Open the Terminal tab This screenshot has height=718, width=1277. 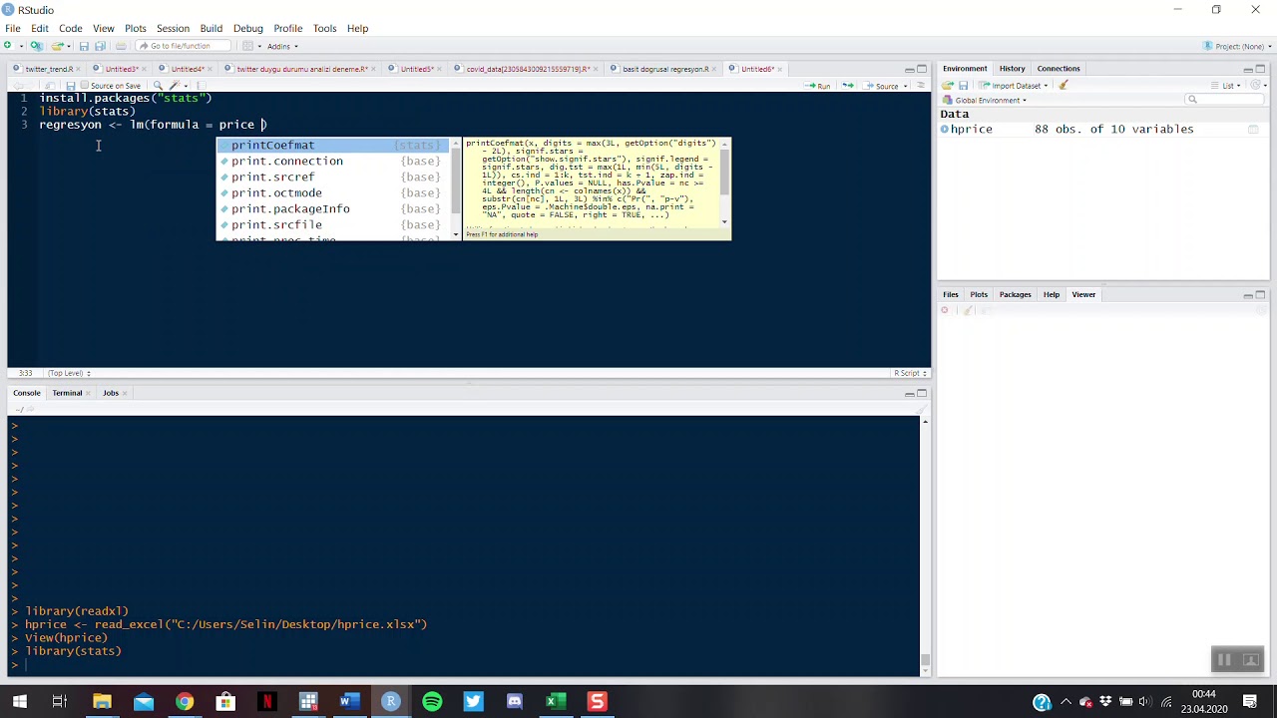tap(67, 393)
